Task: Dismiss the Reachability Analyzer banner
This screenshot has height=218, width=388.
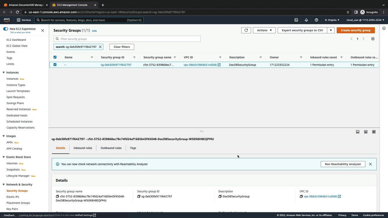Action: pos(370,164)
